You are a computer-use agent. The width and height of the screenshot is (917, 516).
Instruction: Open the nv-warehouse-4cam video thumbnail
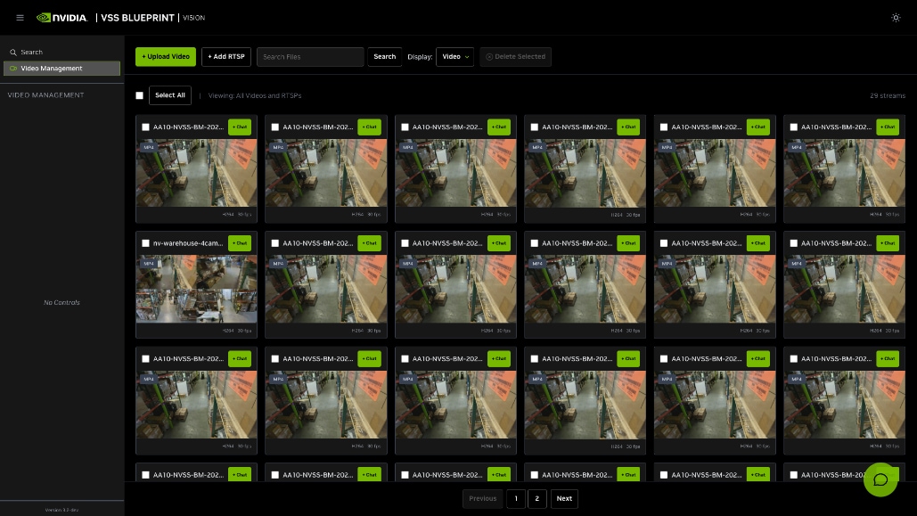196,289
